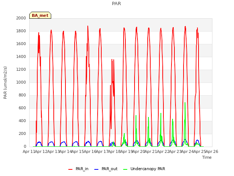Click the Apr 11 x-axis tick label
This screenshot has height=176, width=234.
coord(29,151)
